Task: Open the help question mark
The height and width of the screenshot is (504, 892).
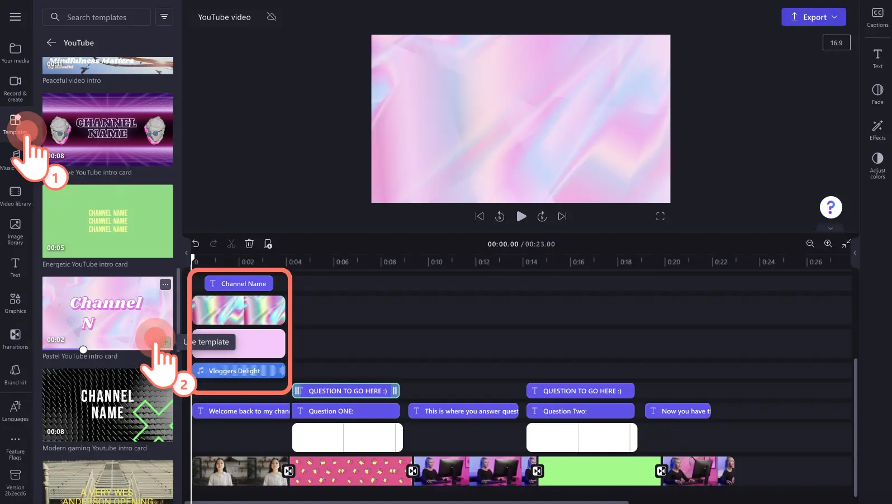Action: coord(831,207)
